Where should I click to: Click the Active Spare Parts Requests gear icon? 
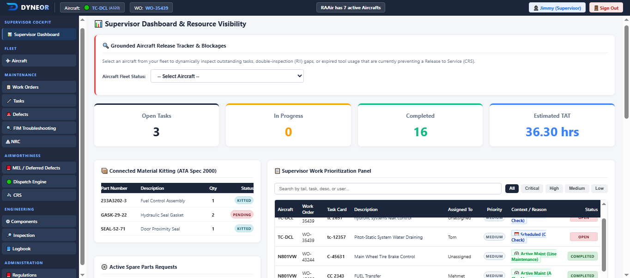(x=104, y=267)
